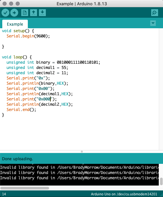
Task: Click the editor/console divider handle dot
Action: point(82,152)
